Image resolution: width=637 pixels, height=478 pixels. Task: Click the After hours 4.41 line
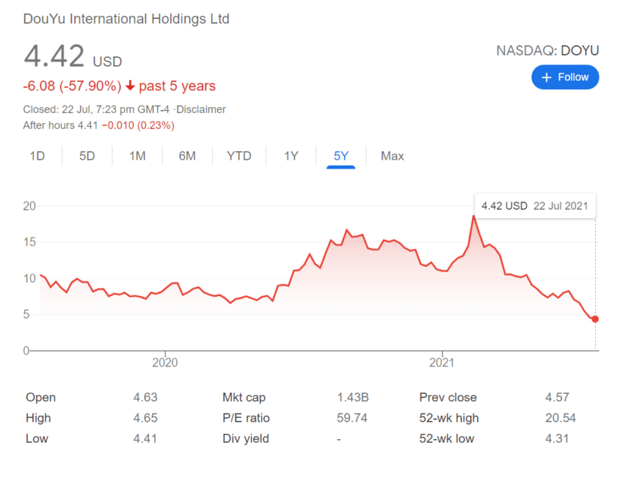99,125
